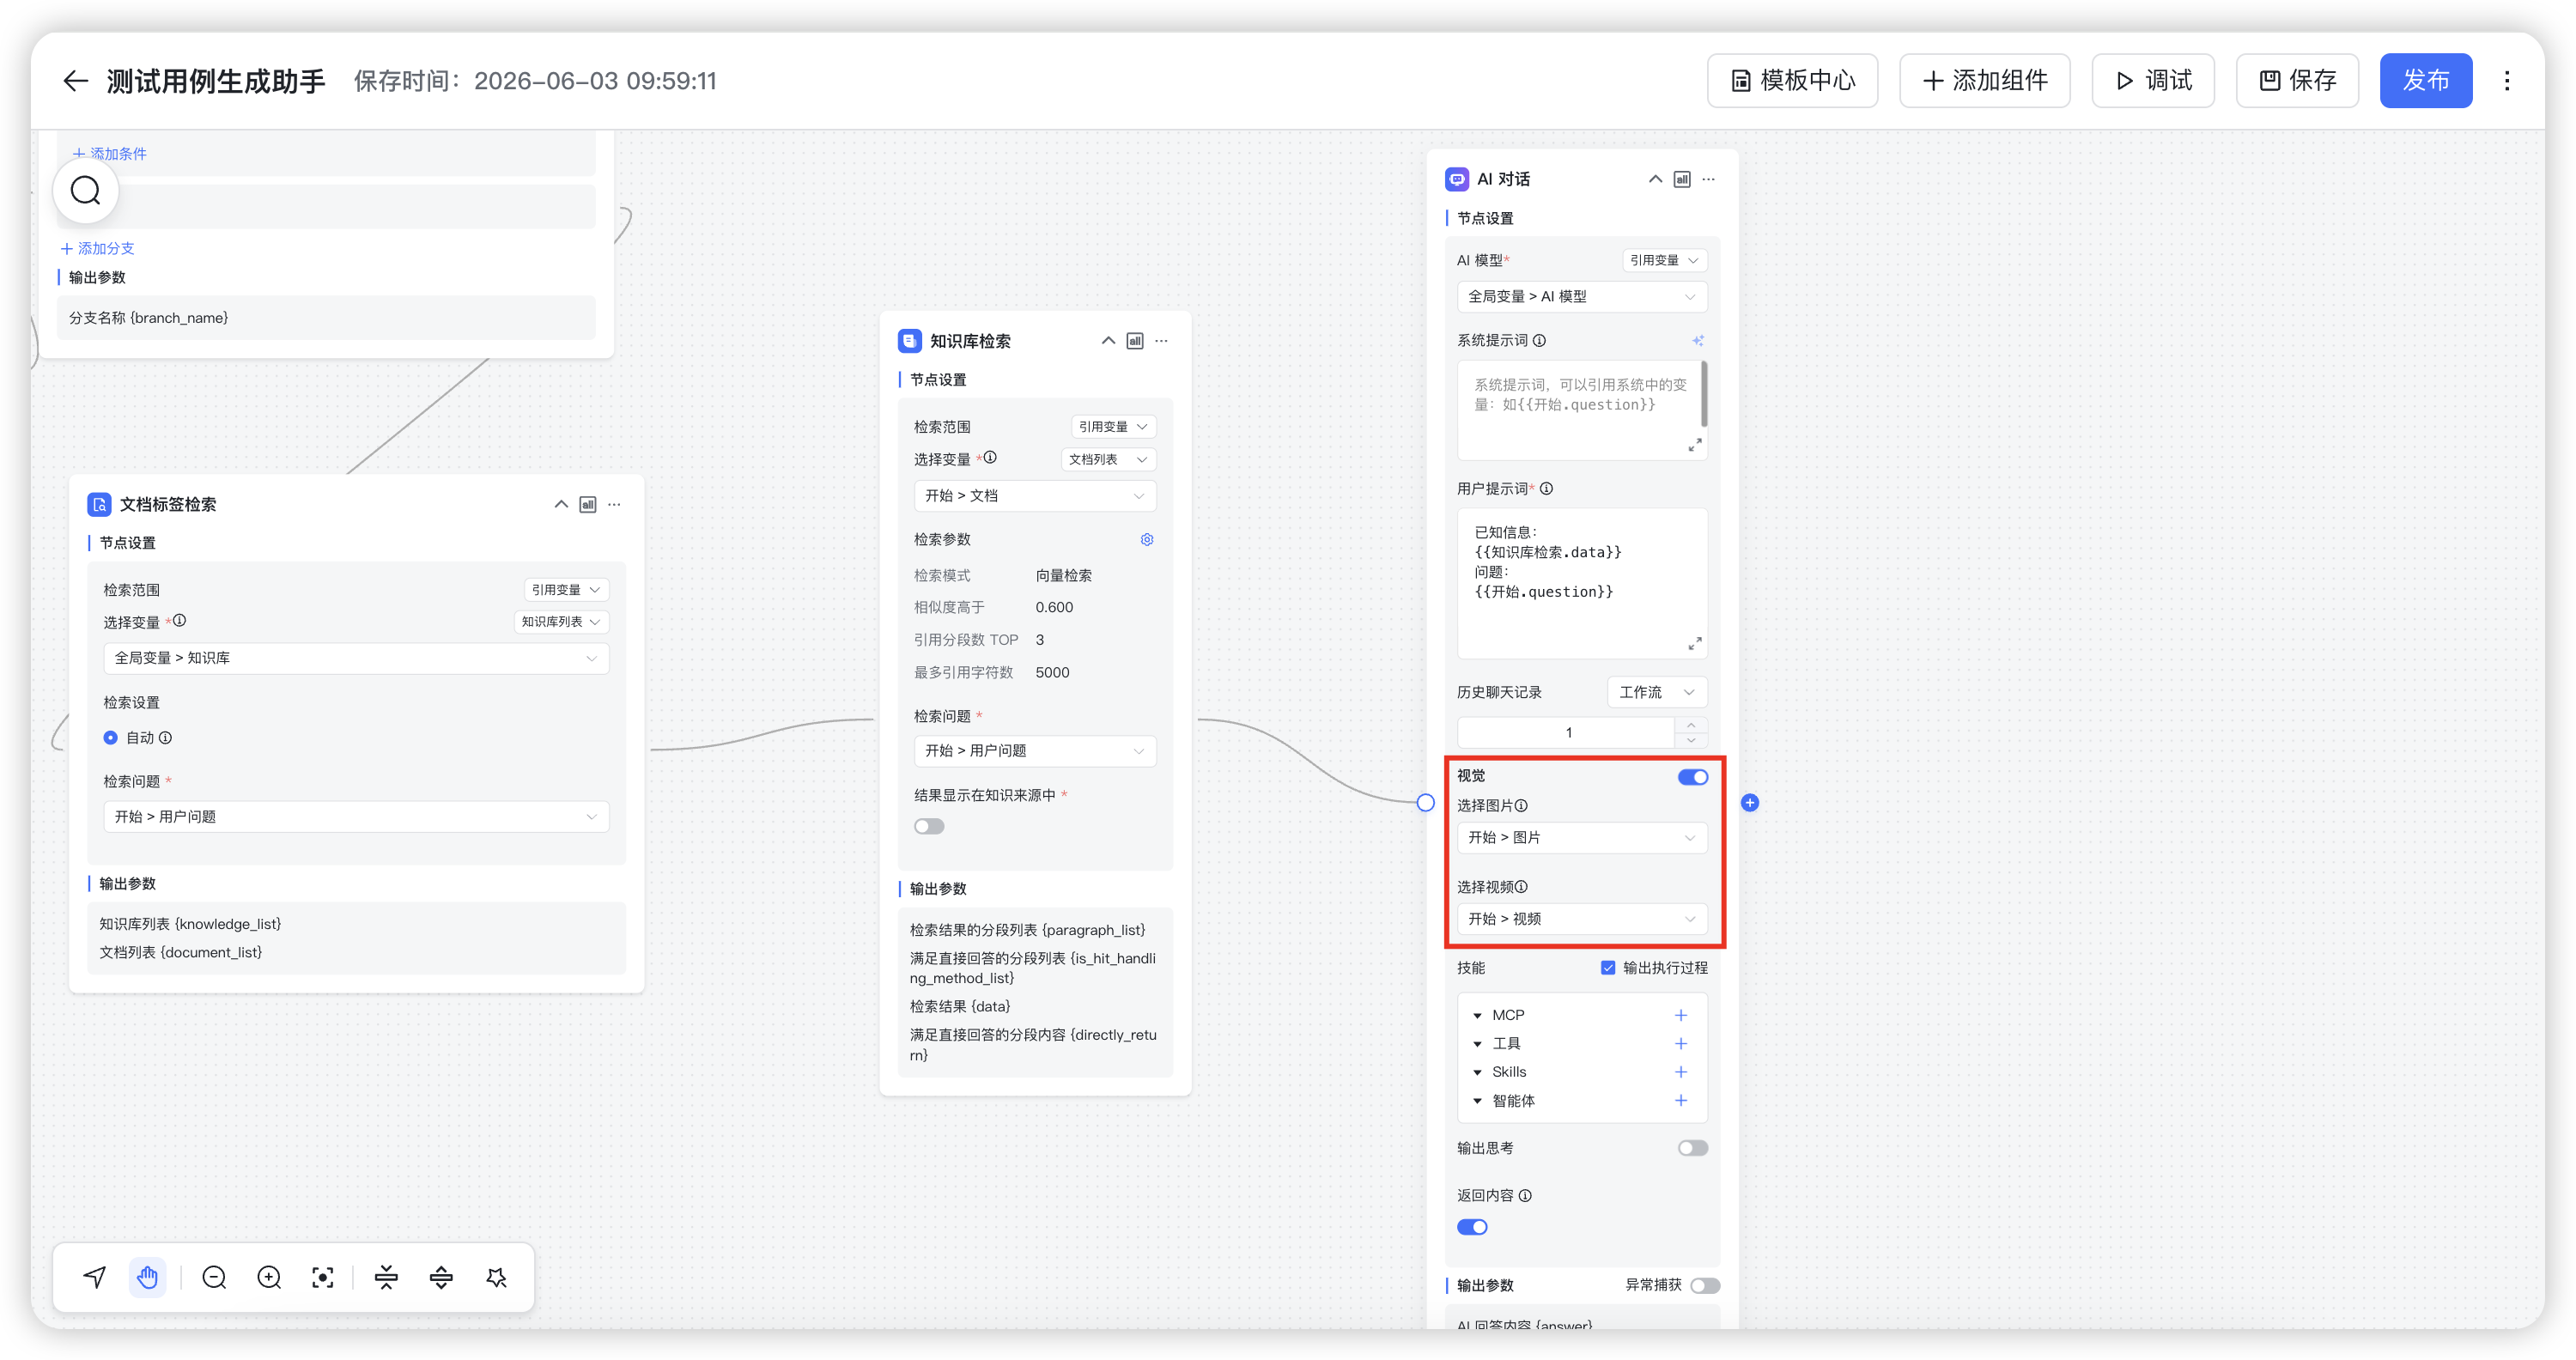Go back with the left arrow icon
The height and width of the screenshot is (1360, 2576).
coord(76,81)
